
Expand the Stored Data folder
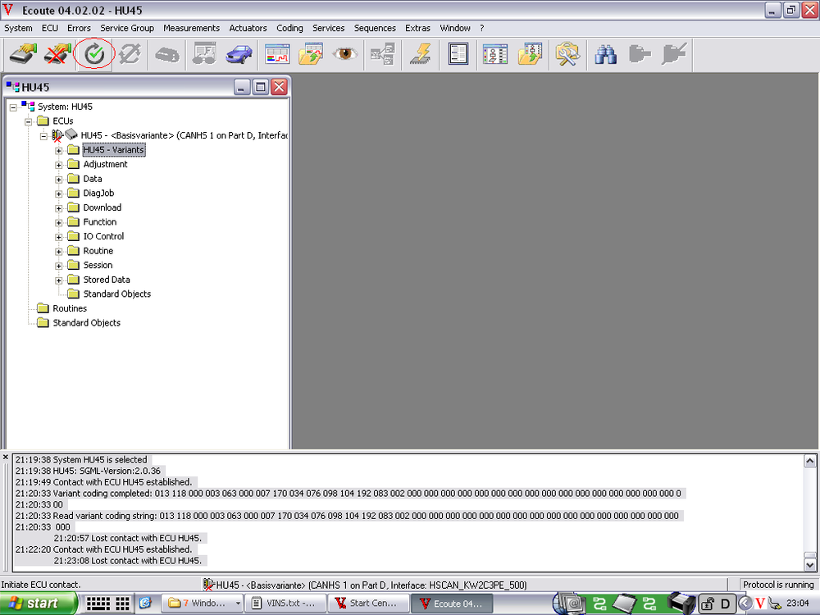[59, 280]
